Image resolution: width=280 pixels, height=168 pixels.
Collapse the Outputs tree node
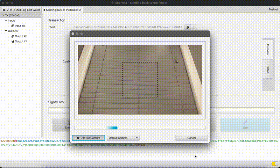[x=6, y=31]
